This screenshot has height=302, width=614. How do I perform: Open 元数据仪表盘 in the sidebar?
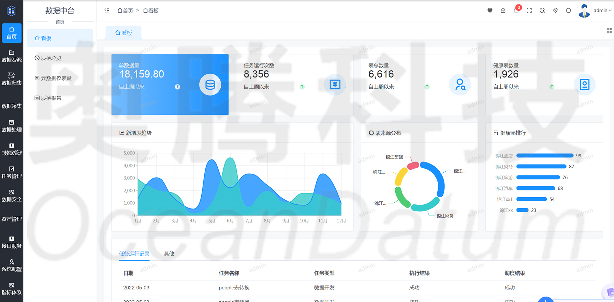click(60, 78)
